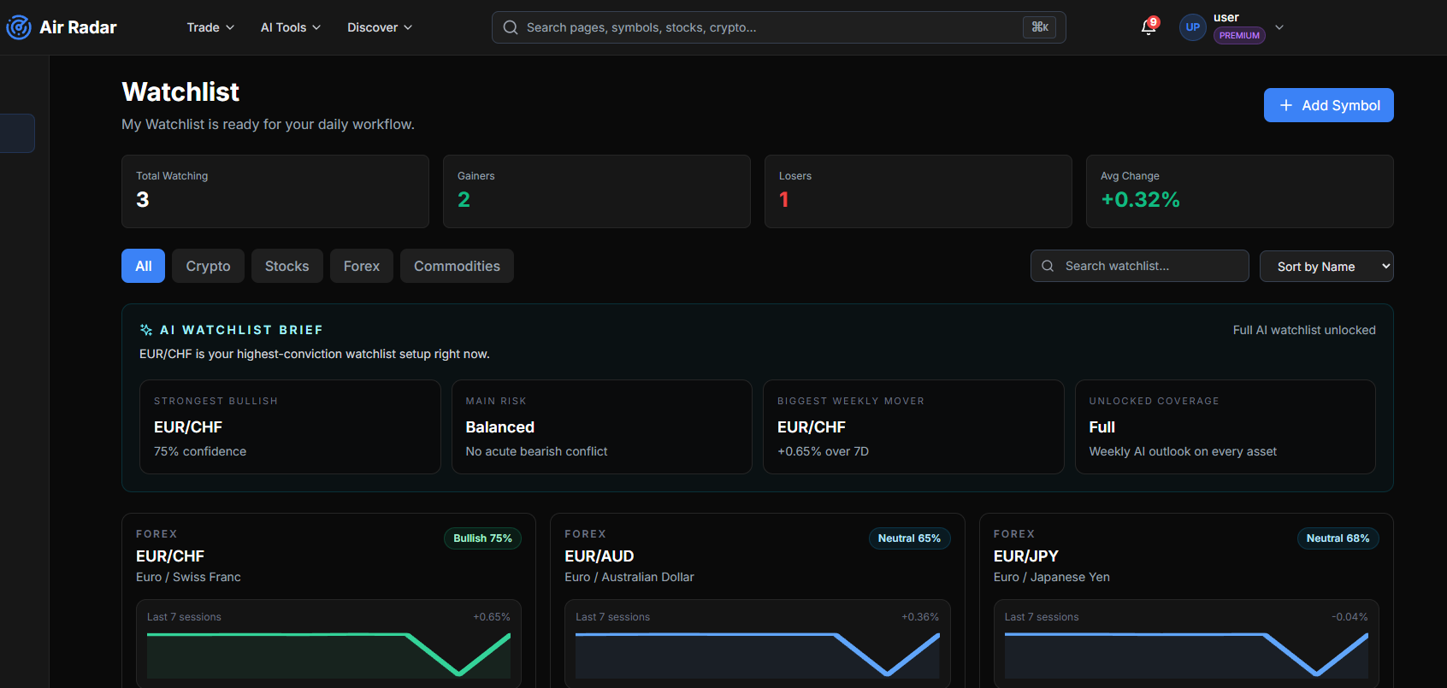Click the plus icon on Add Symbol
Viewport: 1447px width, 688px height.
pos(1285,105)
